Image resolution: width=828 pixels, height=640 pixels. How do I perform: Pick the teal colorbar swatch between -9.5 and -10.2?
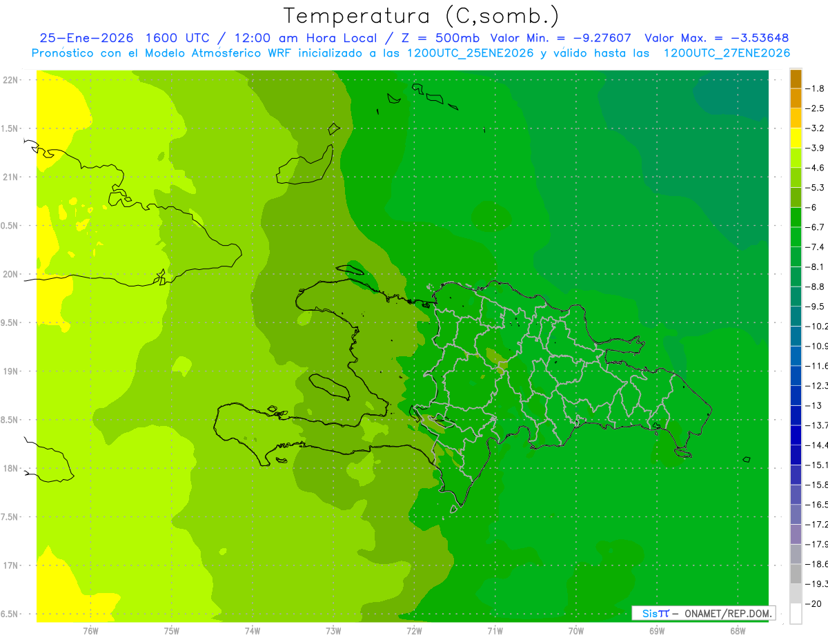796,316
